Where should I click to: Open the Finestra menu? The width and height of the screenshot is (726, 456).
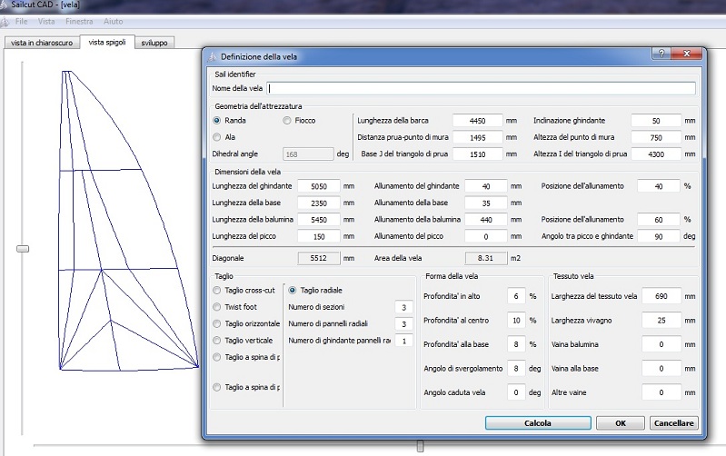[x=79, y=21]
